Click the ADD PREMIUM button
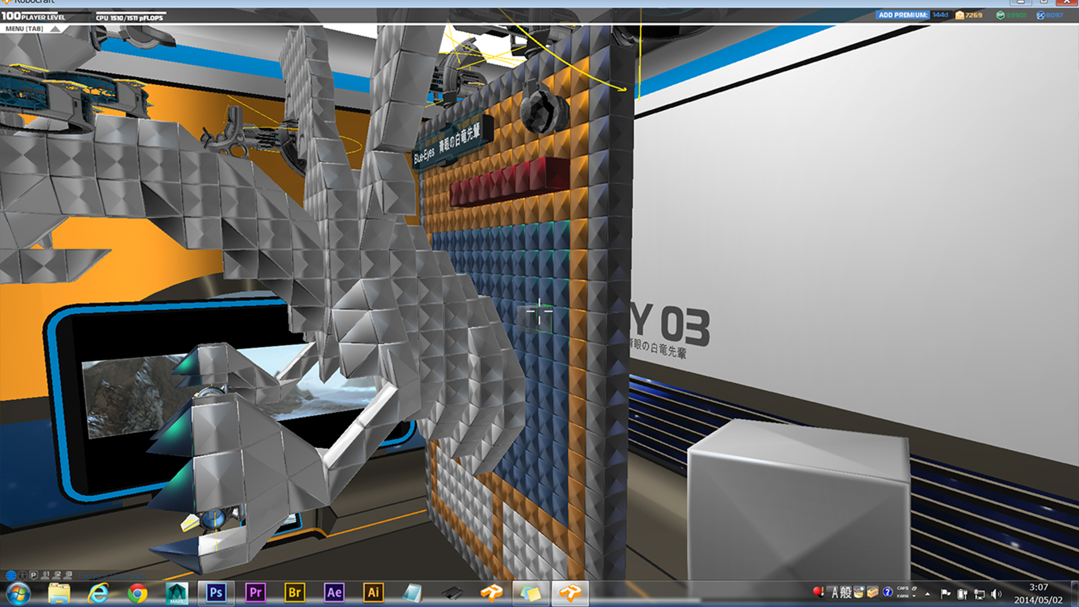1079x607 pixels. 903,15
